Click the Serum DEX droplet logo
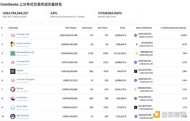 (x=13, y=107)
